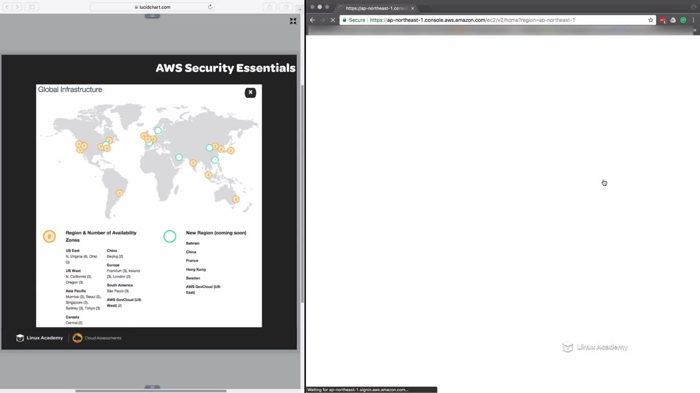Click the Sweden entry under New Region
The width and height of the screenshot is (700, 393).
(x=193, y=278)
